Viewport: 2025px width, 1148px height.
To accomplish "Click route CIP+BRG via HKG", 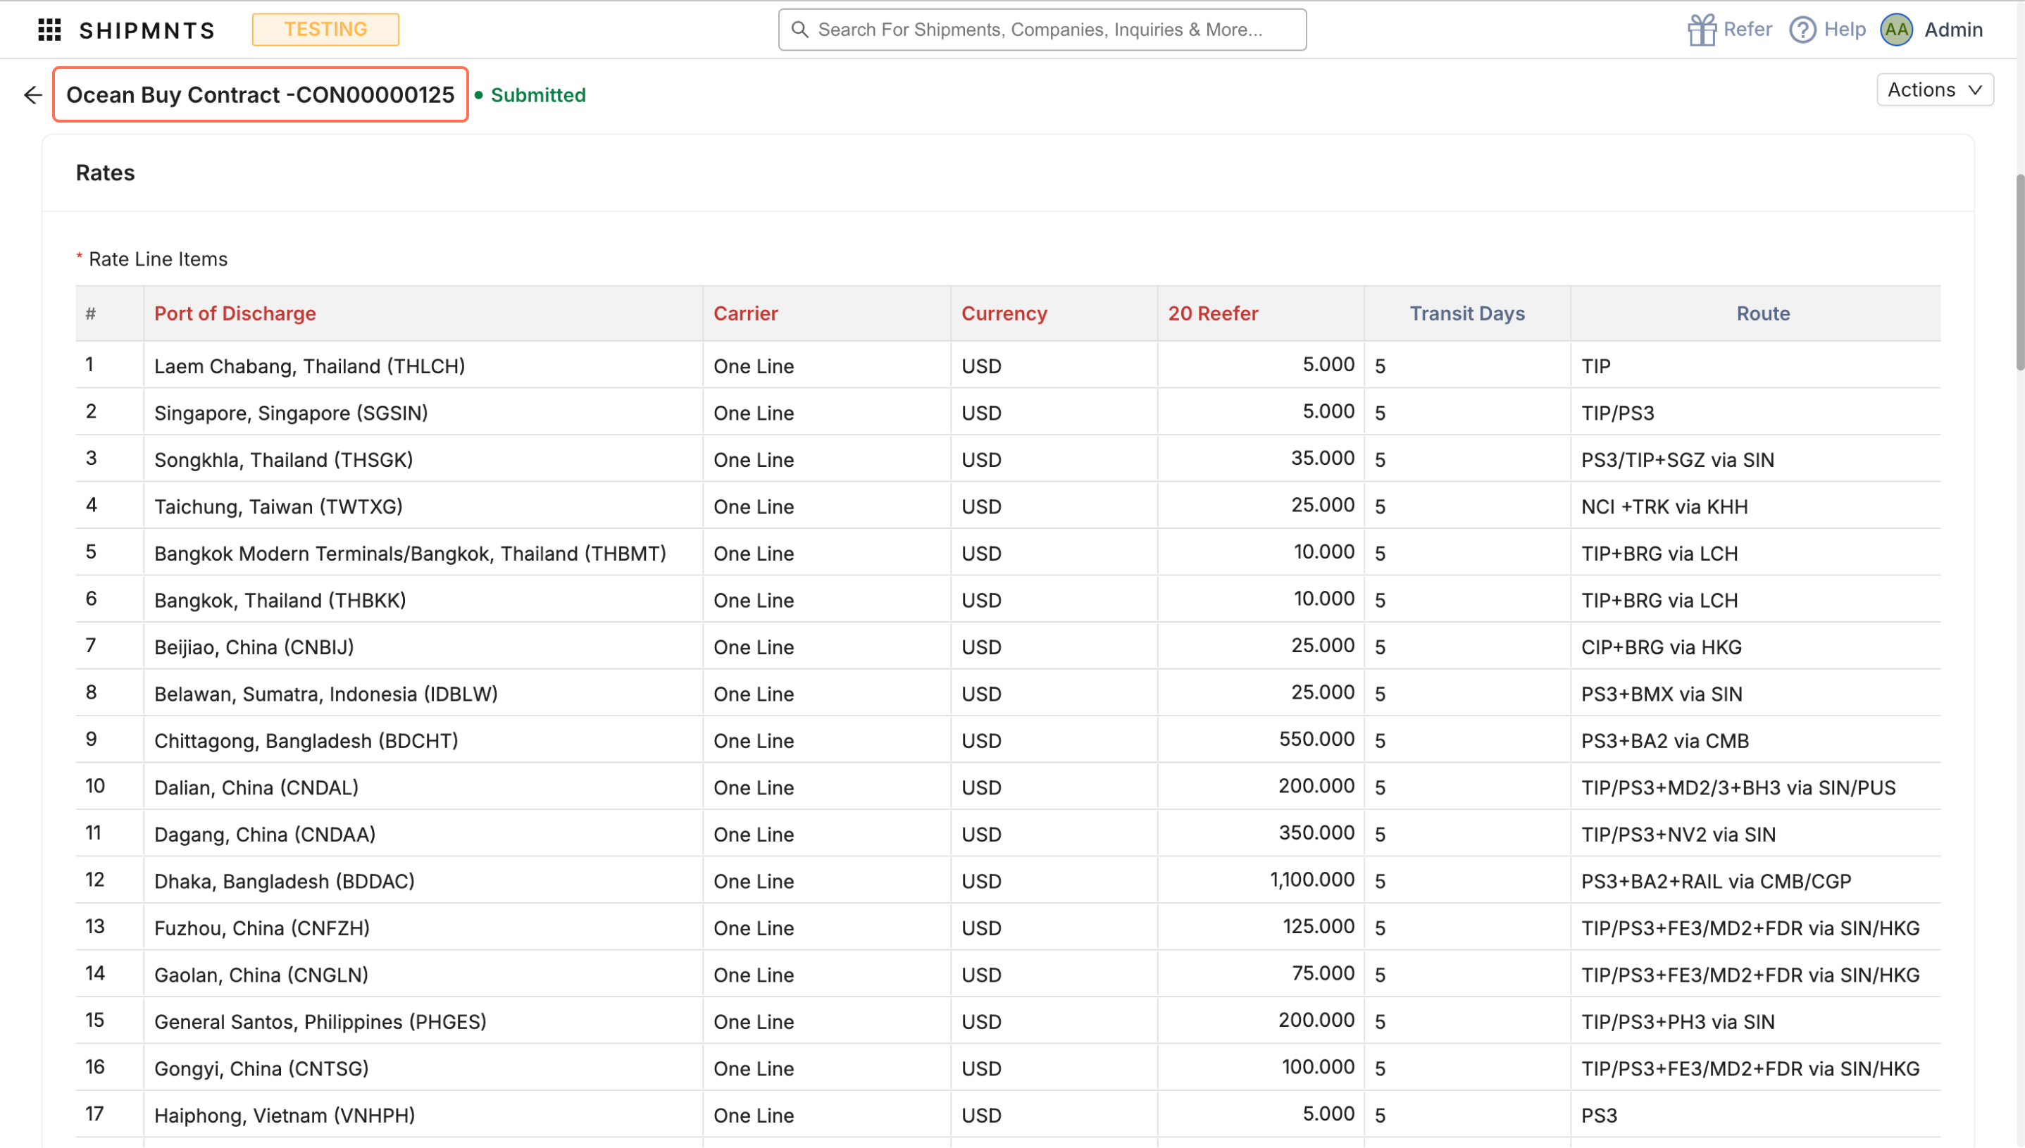I will coord(1661,647).
